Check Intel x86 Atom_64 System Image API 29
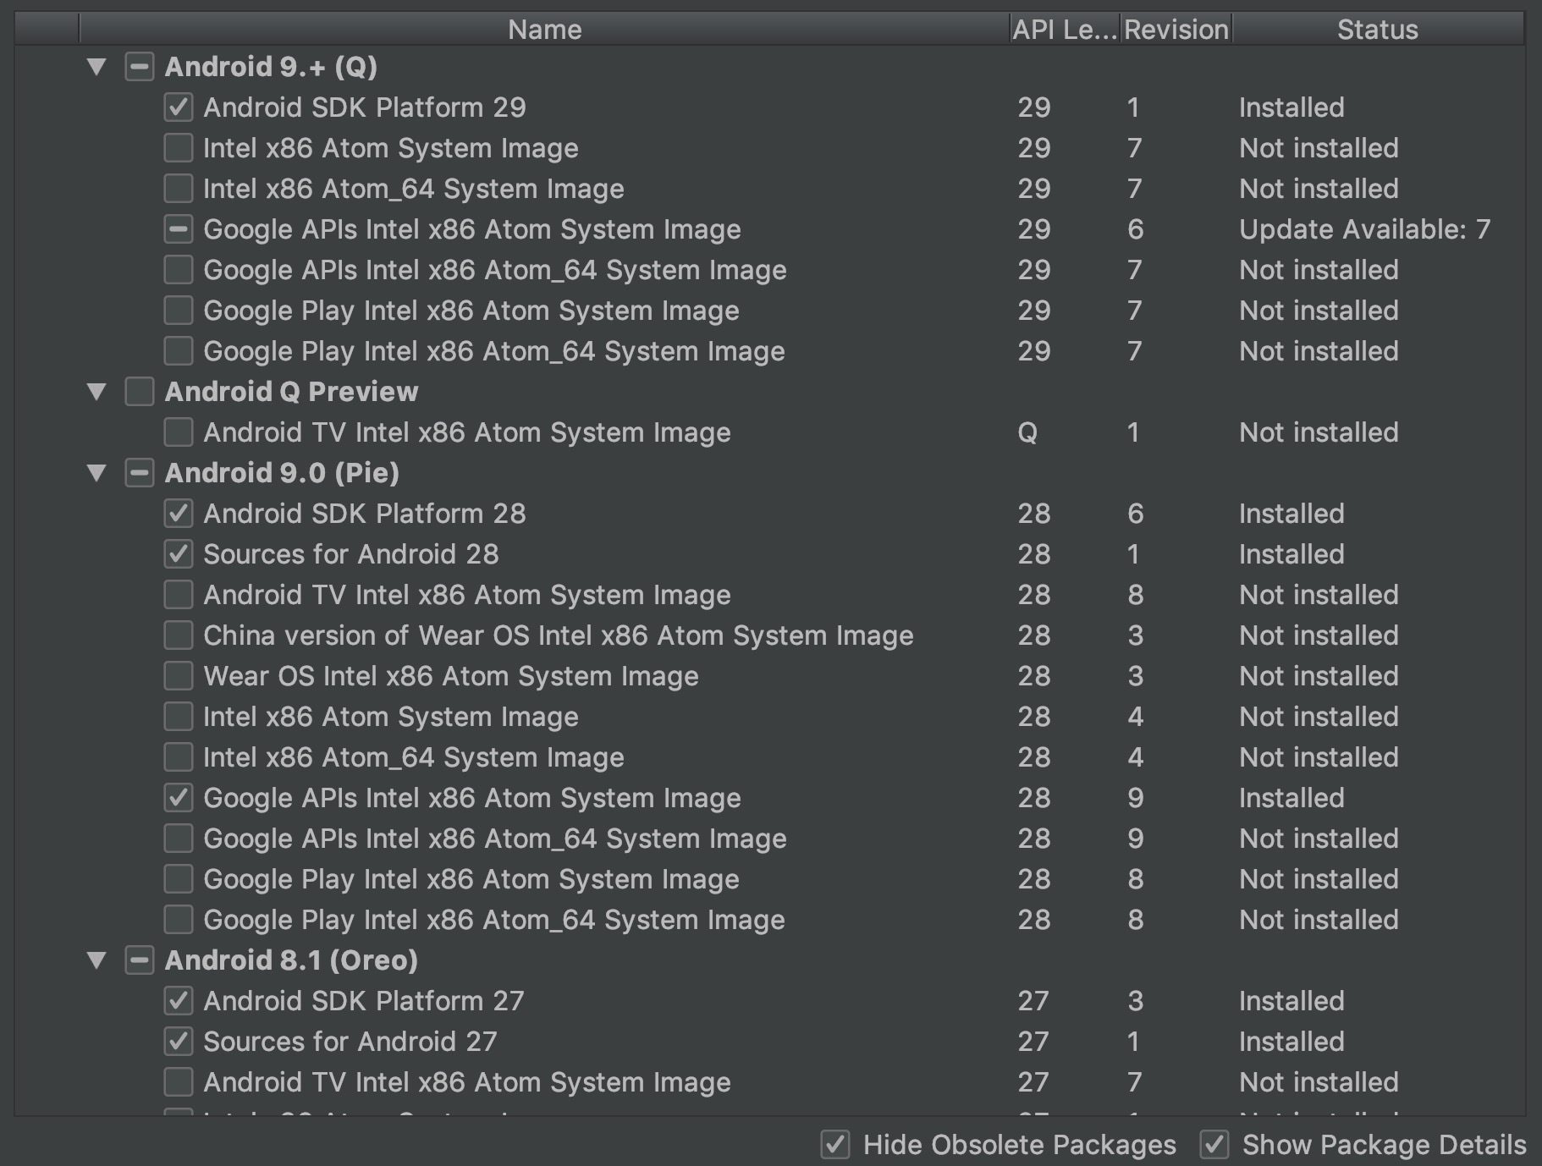This screenshot has width=1542, height=1166. pyautogui.click(x=178, y=189)
